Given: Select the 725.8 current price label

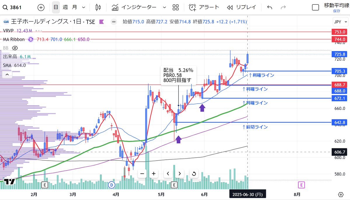Looking at the screenshot, I should tap(340, 54).
